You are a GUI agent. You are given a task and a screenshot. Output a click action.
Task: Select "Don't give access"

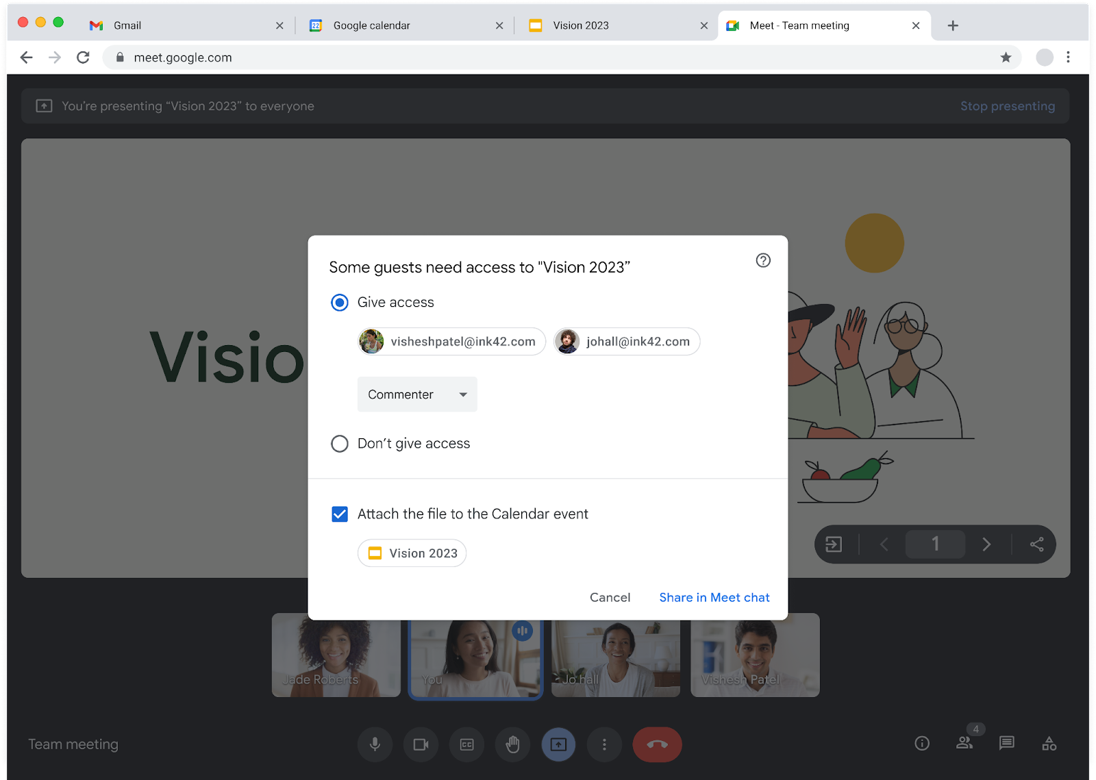[339, 444]
